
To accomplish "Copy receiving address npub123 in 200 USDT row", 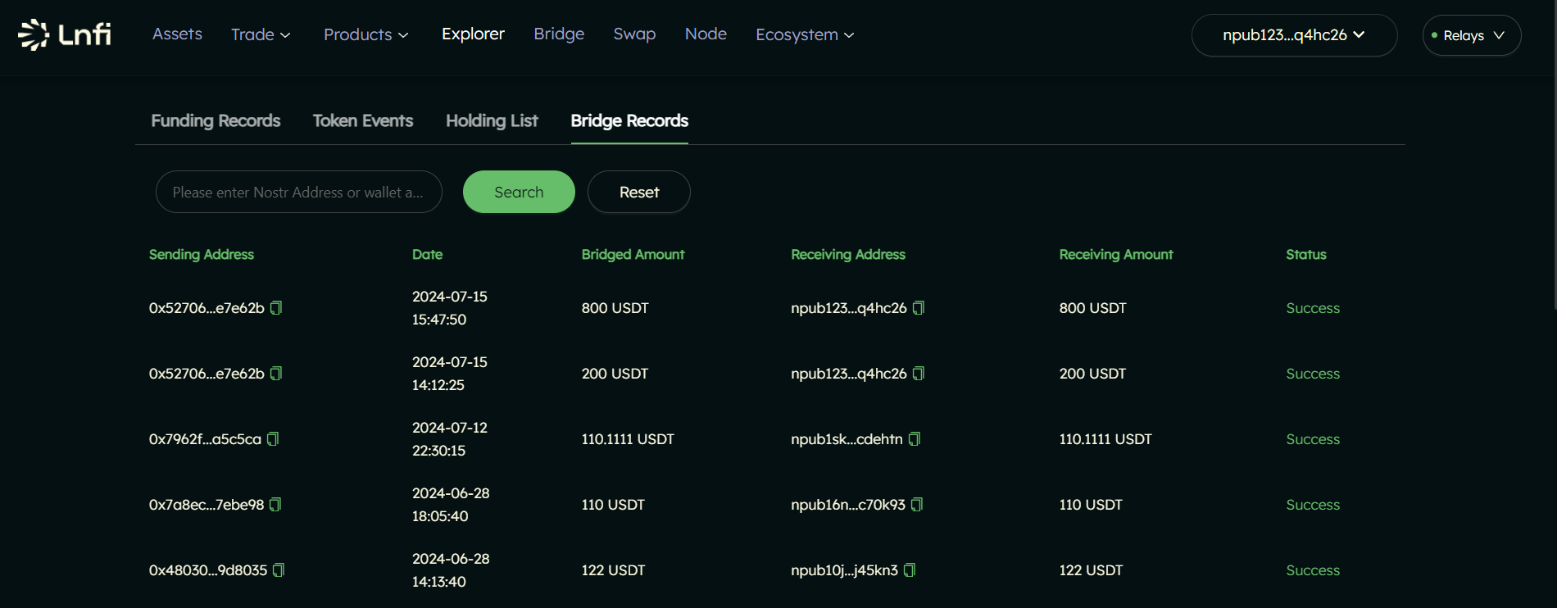I will pyautogui.click(x=919, y=374).
